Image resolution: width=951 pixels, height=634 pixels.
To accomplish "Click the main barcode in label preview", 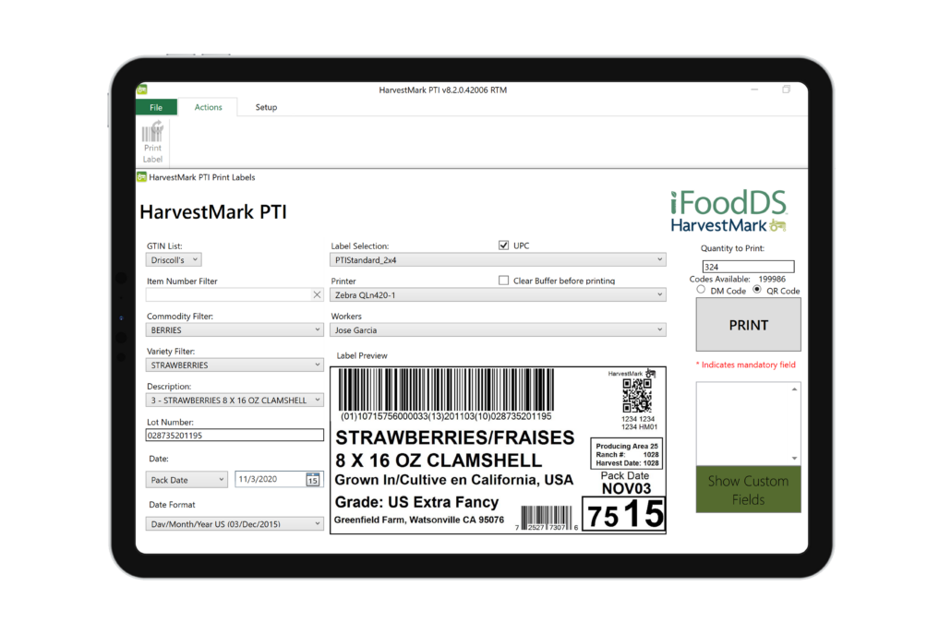I will coord(446,389).
